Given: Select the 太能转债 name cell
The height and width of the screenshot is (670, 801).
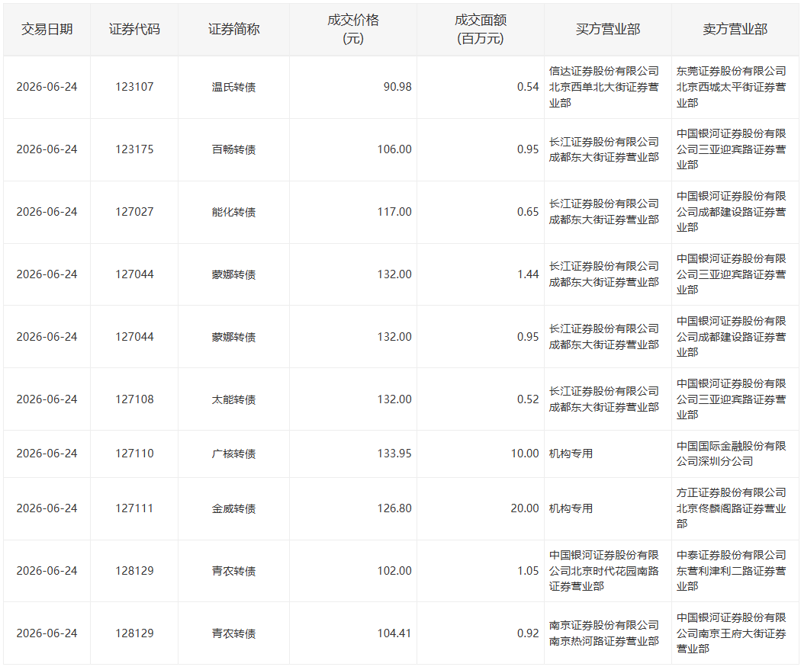Looking at the screenshot, I should (234, 399).
